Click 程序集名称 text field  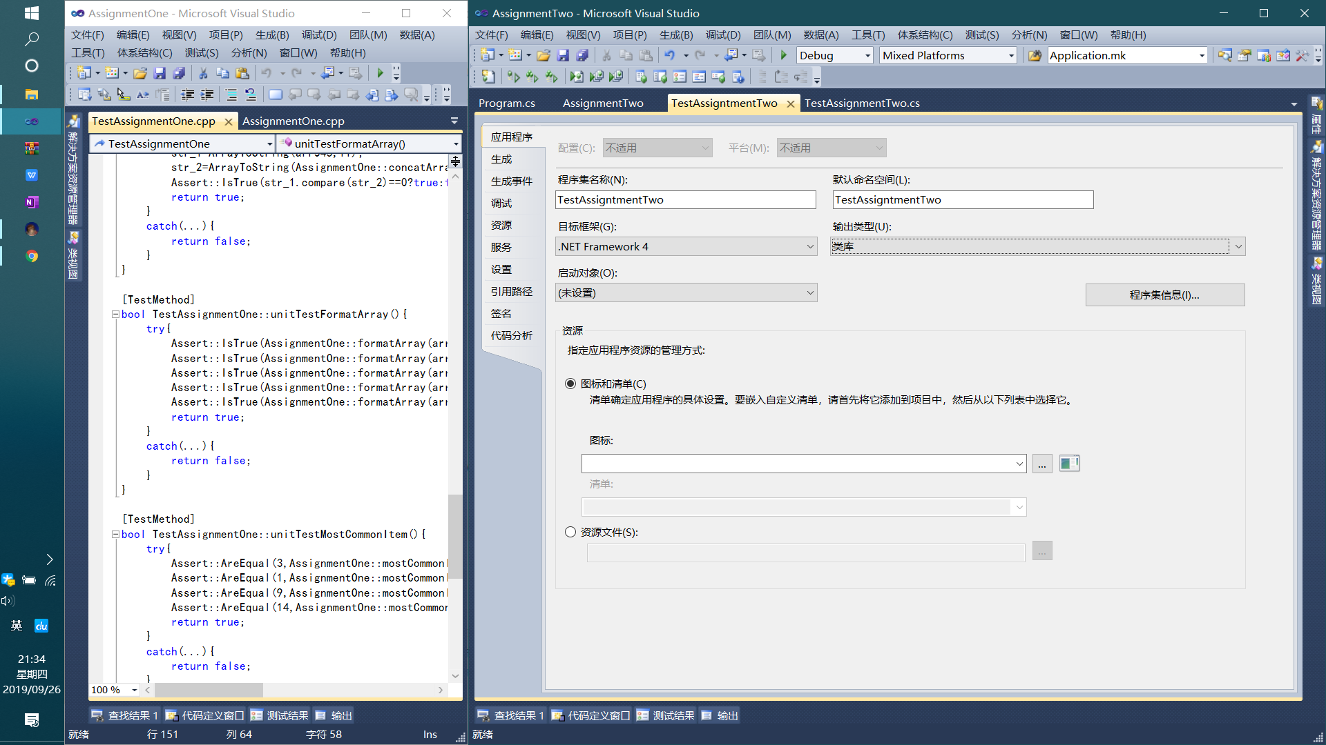[685, 199]
